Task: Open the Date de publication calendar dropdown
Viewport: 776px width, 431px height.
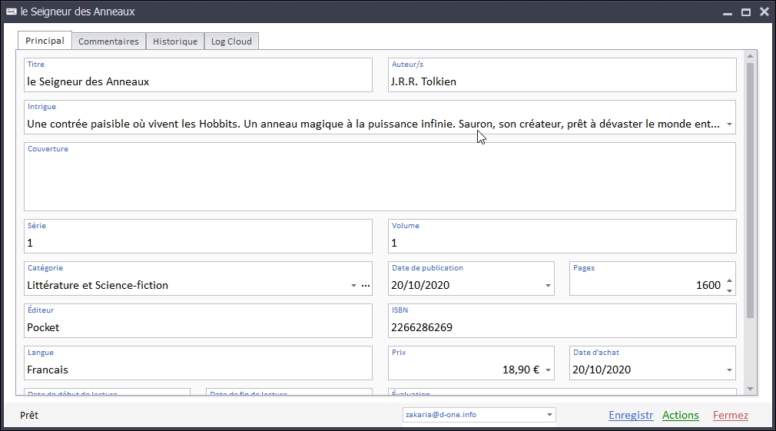Action: click(x=548, y=286)
